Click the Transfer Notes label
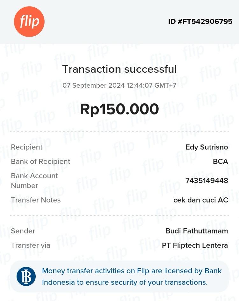The image size is (239, 301). [36, 200]
